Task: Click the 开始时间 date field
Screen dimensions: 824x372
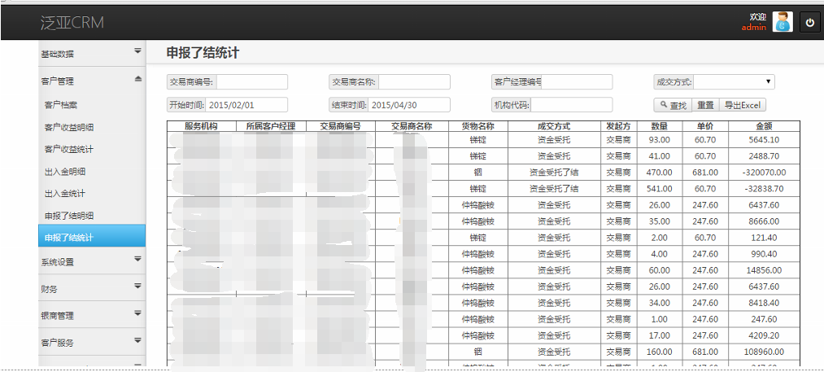Action: [246, 105]
